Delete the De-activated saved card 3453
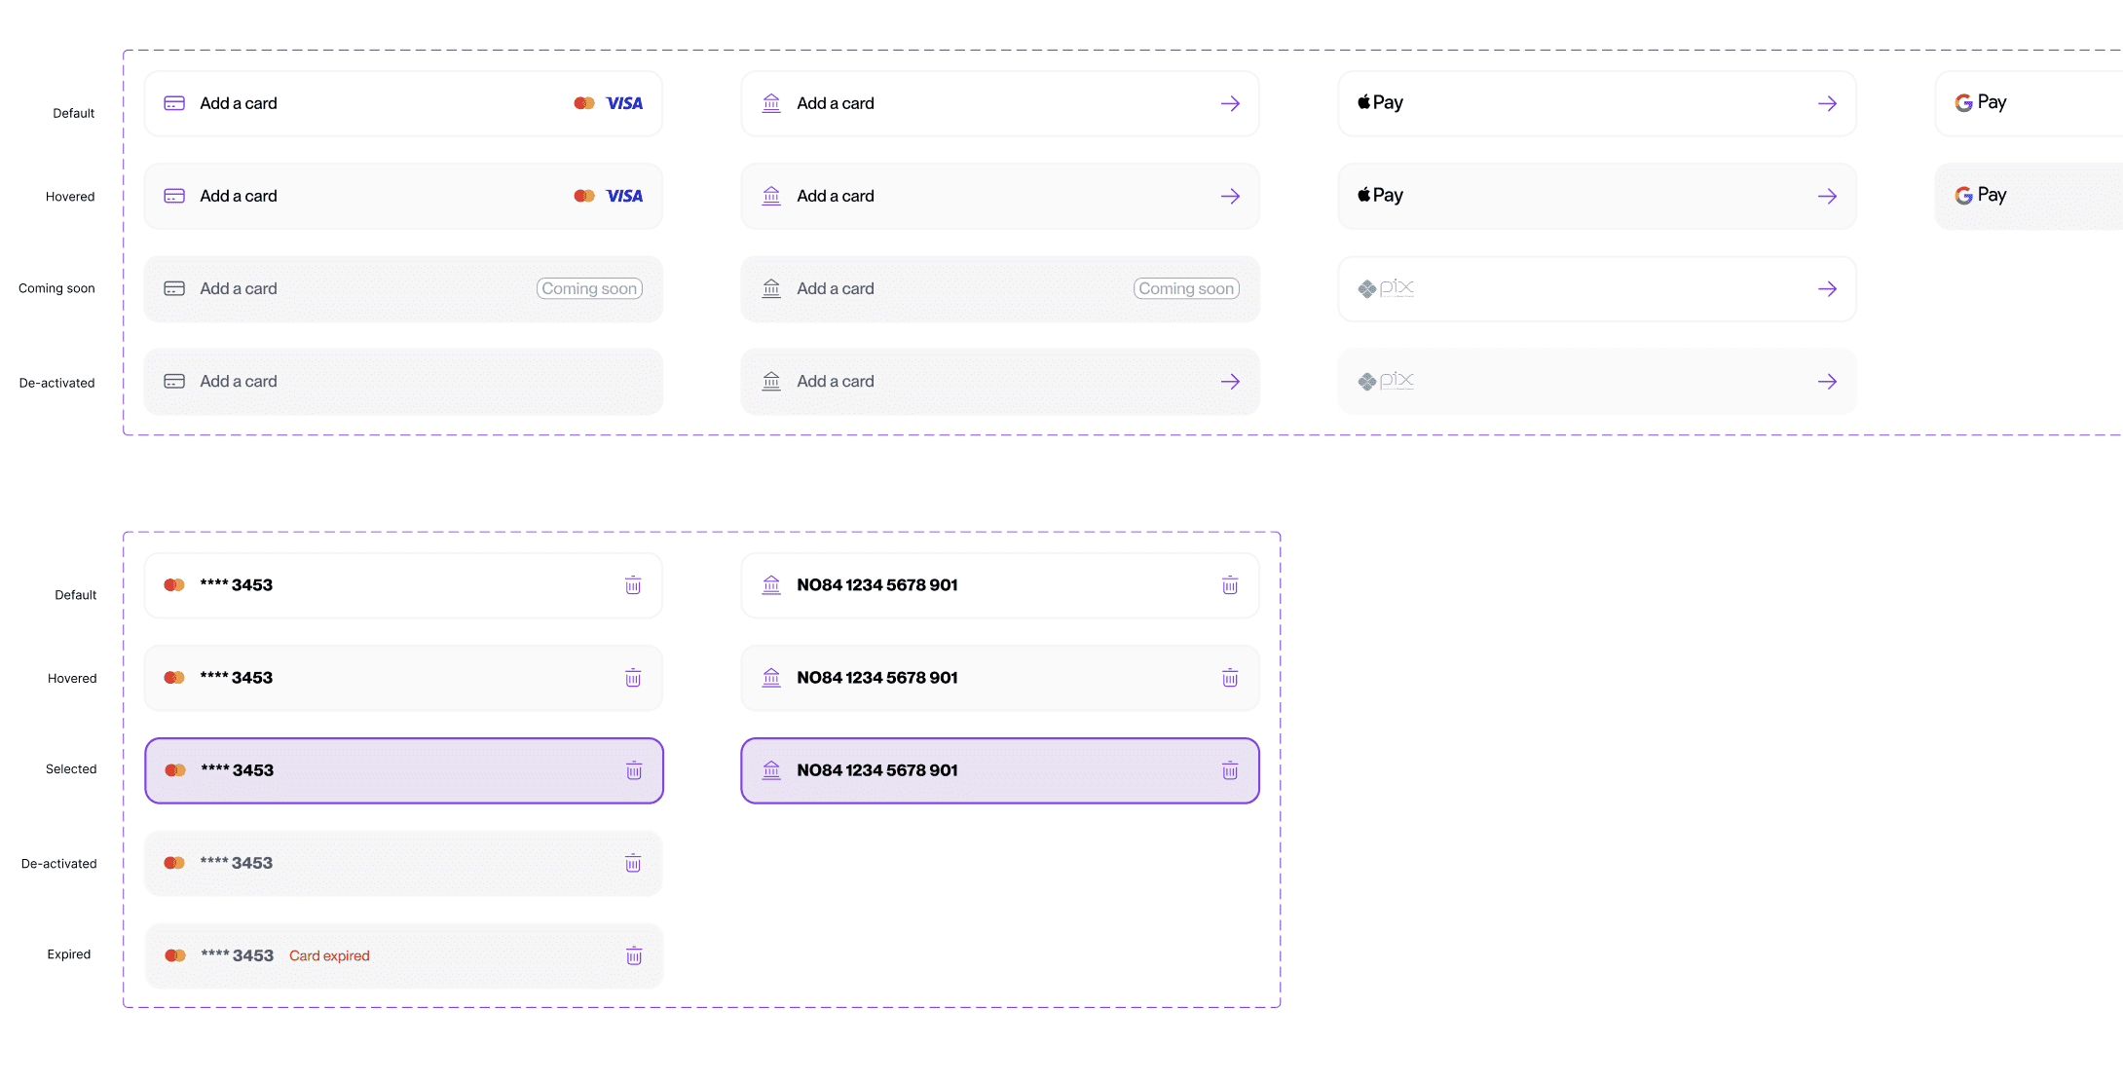The image size is (2123, 1083). click(633, 863)
